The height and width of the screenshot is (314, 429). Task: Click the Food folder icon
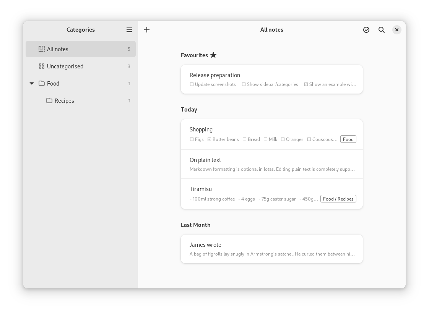pos(42,83)
